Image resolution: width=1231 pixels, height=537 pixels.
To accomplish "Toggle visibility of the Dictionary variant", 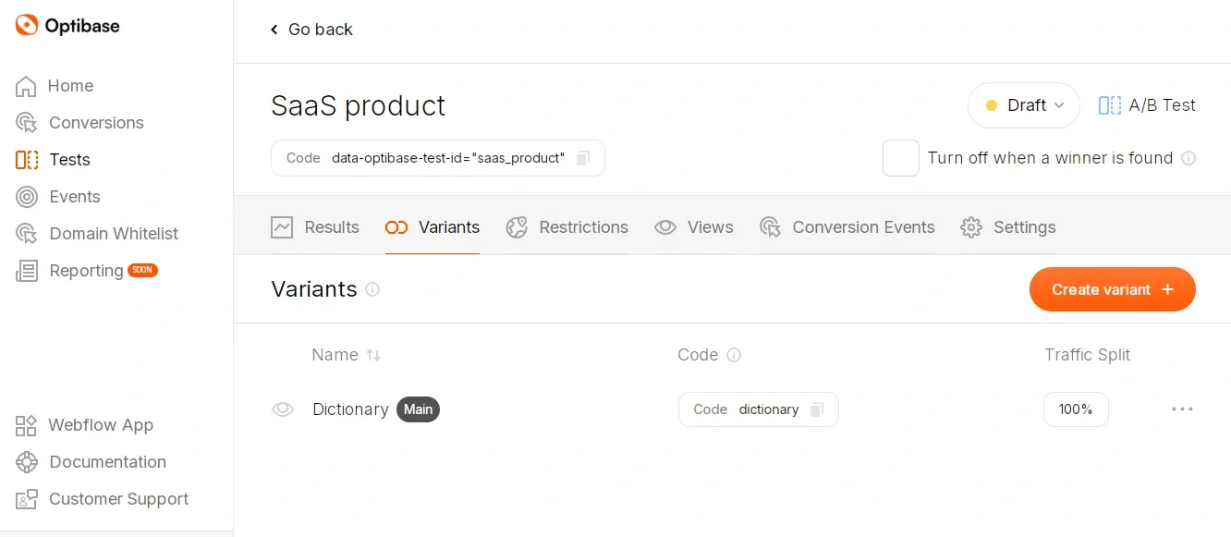I will pos(283,409).
